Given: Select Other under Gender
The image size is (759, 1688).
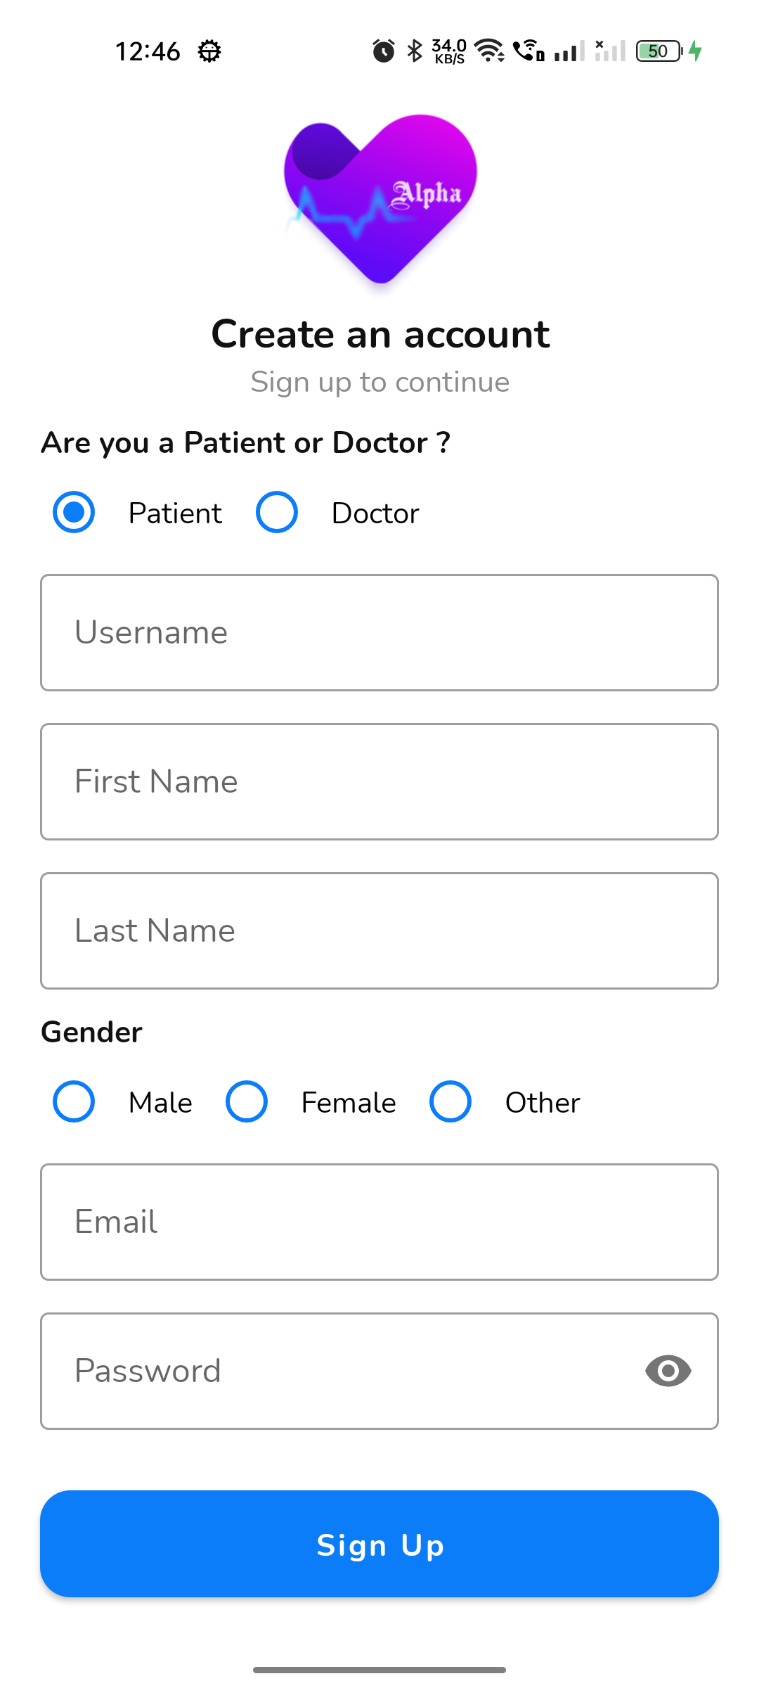Looking at the screenshot, I should tap(450, 1102).
